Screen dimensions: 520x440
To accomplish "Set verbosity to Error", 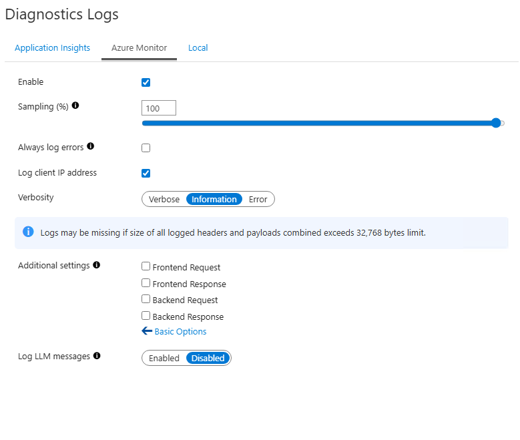I will (258, 199).
